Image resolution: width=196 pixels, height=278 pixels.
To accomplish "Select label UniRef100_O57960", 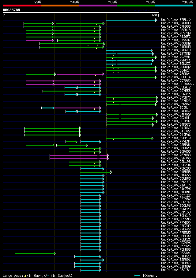I will [176, 81].
